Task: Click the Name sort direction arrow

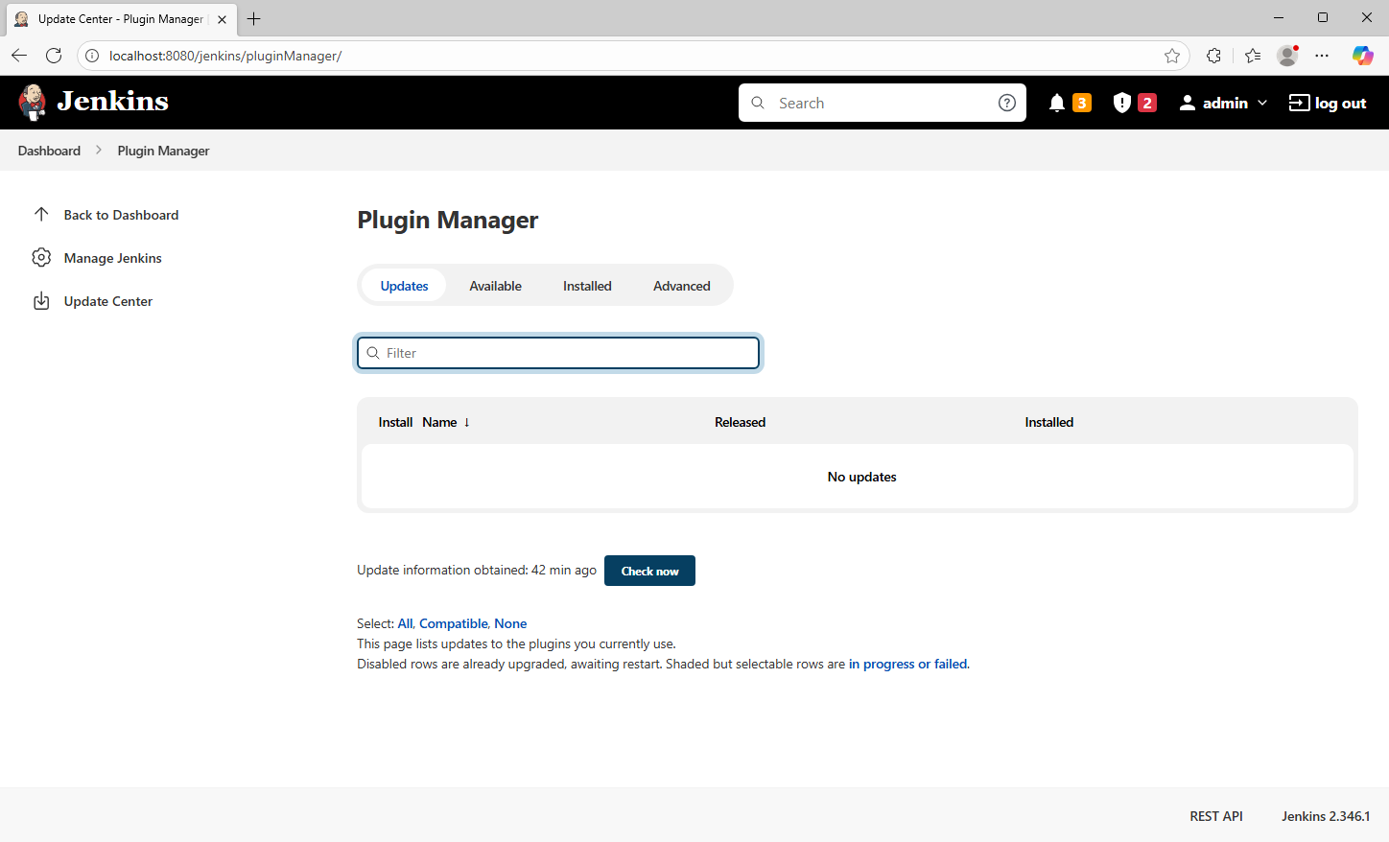Action: pos(467,422)
